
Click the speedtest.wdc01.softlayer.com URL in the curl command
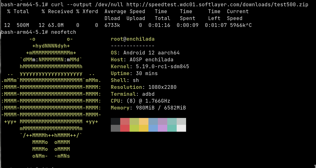coord(217,5)
